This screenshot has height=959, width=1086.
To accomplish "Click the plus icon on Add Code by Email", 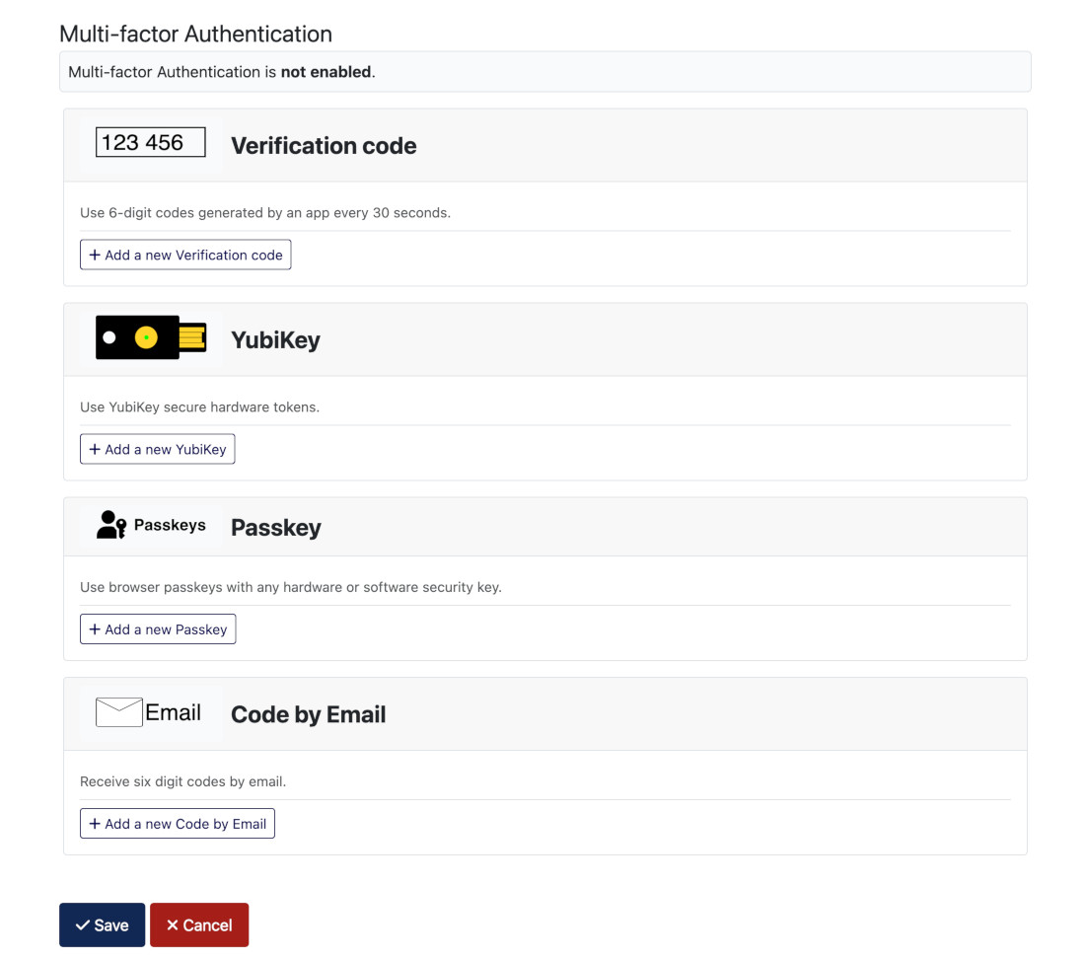I will (x=94, y=823).
